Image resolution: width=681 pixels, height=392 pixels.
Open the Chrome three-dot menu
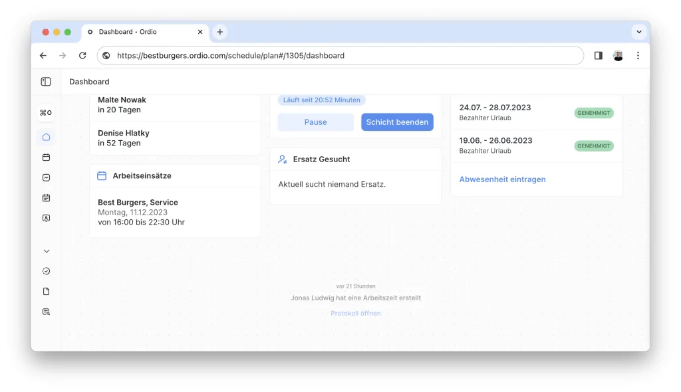click(638, 56)
